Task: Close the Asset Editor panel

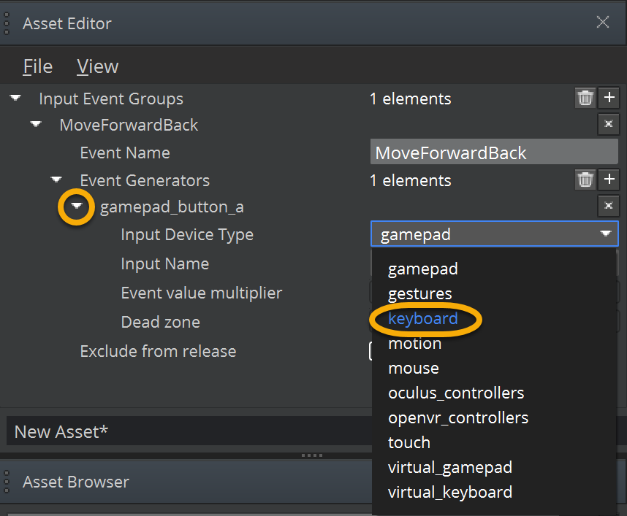Action: tap(603, 23)
